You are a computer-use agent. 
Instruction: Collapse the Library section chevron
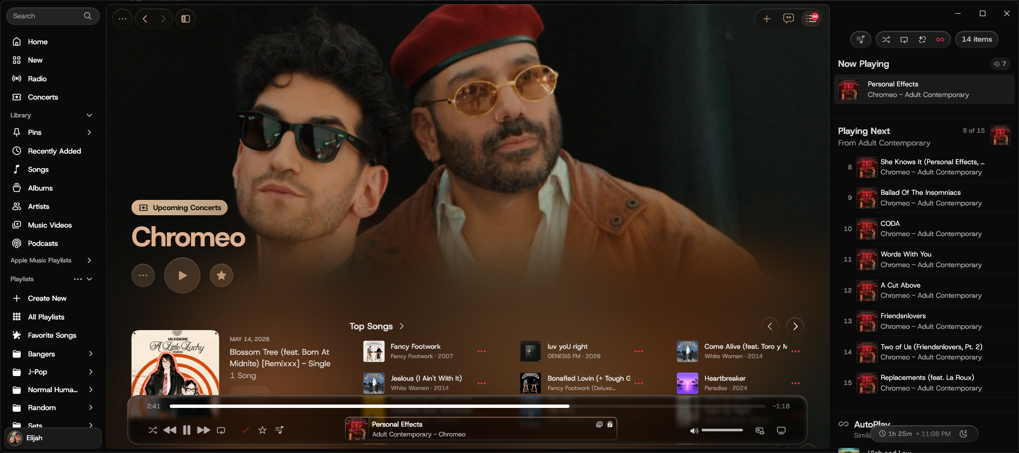89,115
